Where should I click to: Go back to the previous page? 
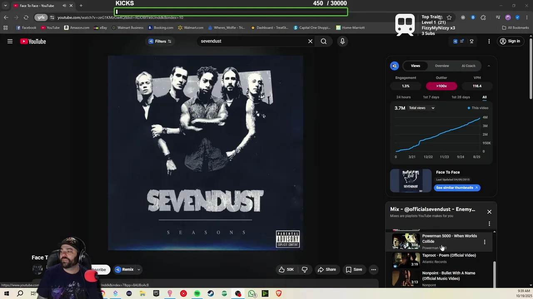[x=6, y=17]
